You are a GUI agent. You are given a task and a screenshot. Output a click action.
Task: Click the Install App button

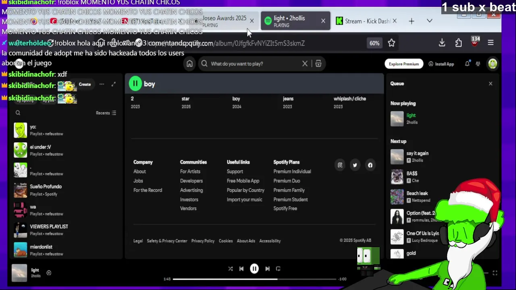click(441, 64)
